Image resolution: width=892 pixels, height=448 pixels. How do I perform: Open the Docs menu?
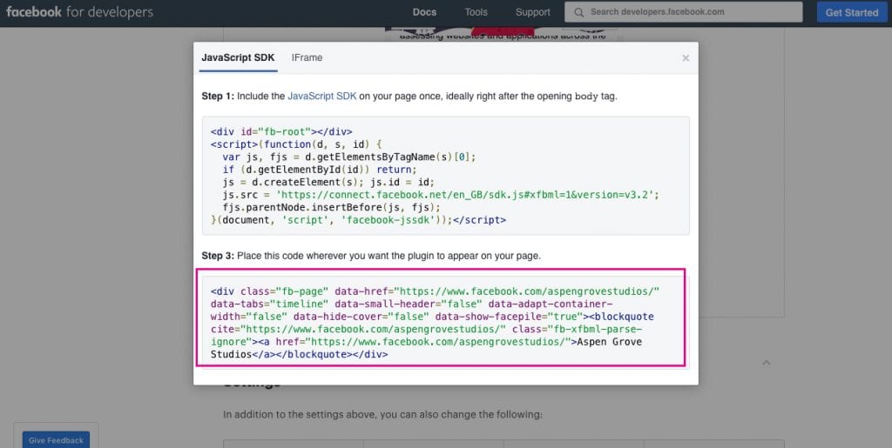pyautogui.click(x=424, y=12)
